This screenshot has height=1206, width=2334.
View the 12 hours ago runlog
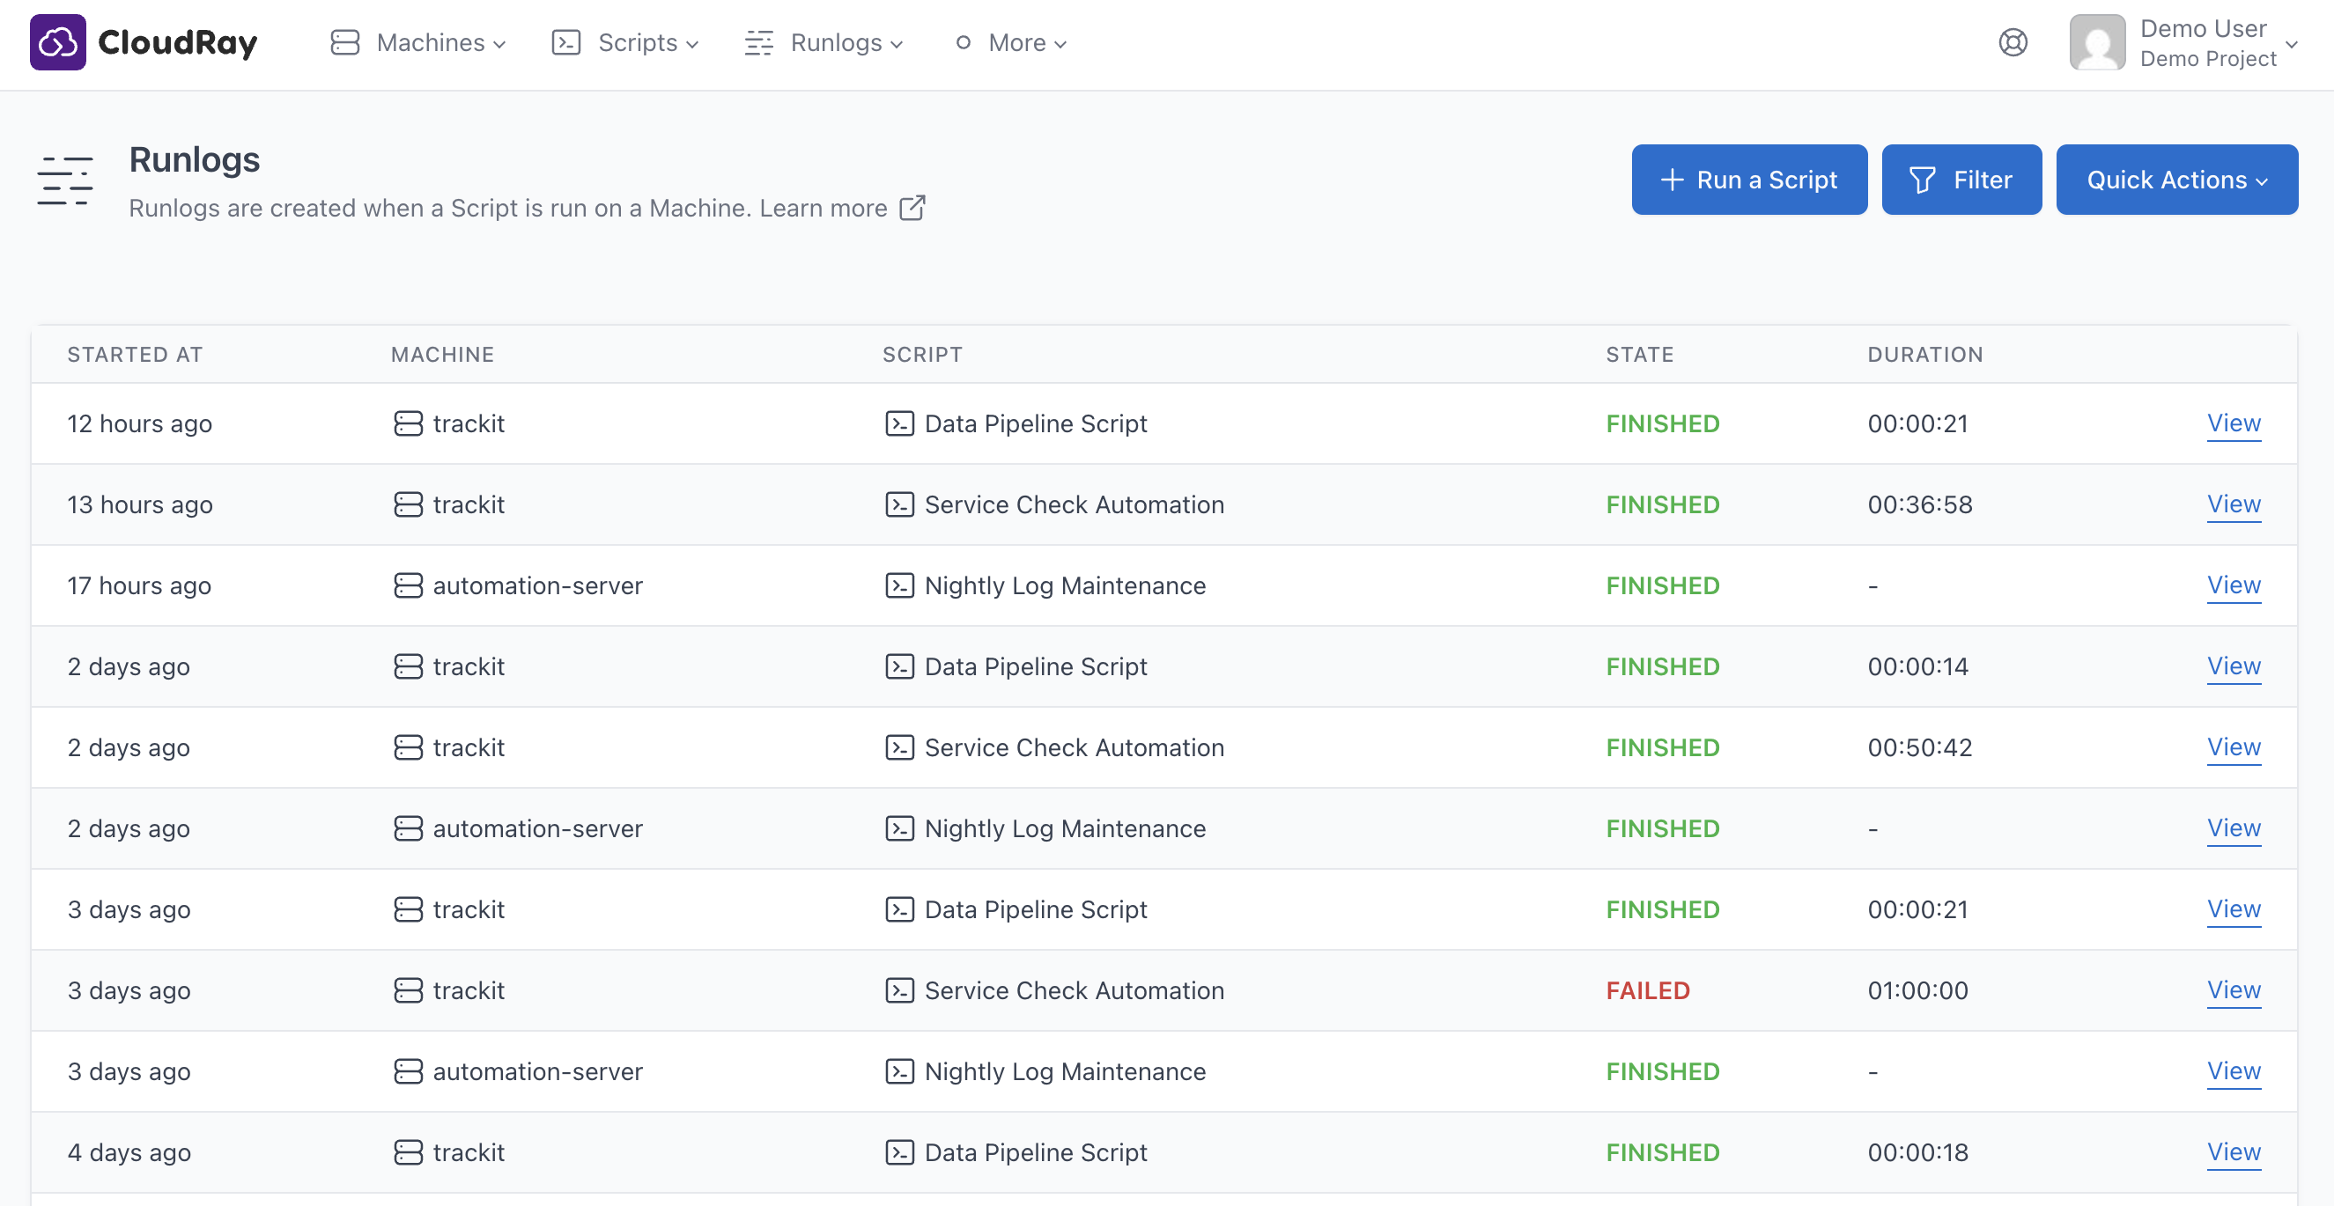2234,423
